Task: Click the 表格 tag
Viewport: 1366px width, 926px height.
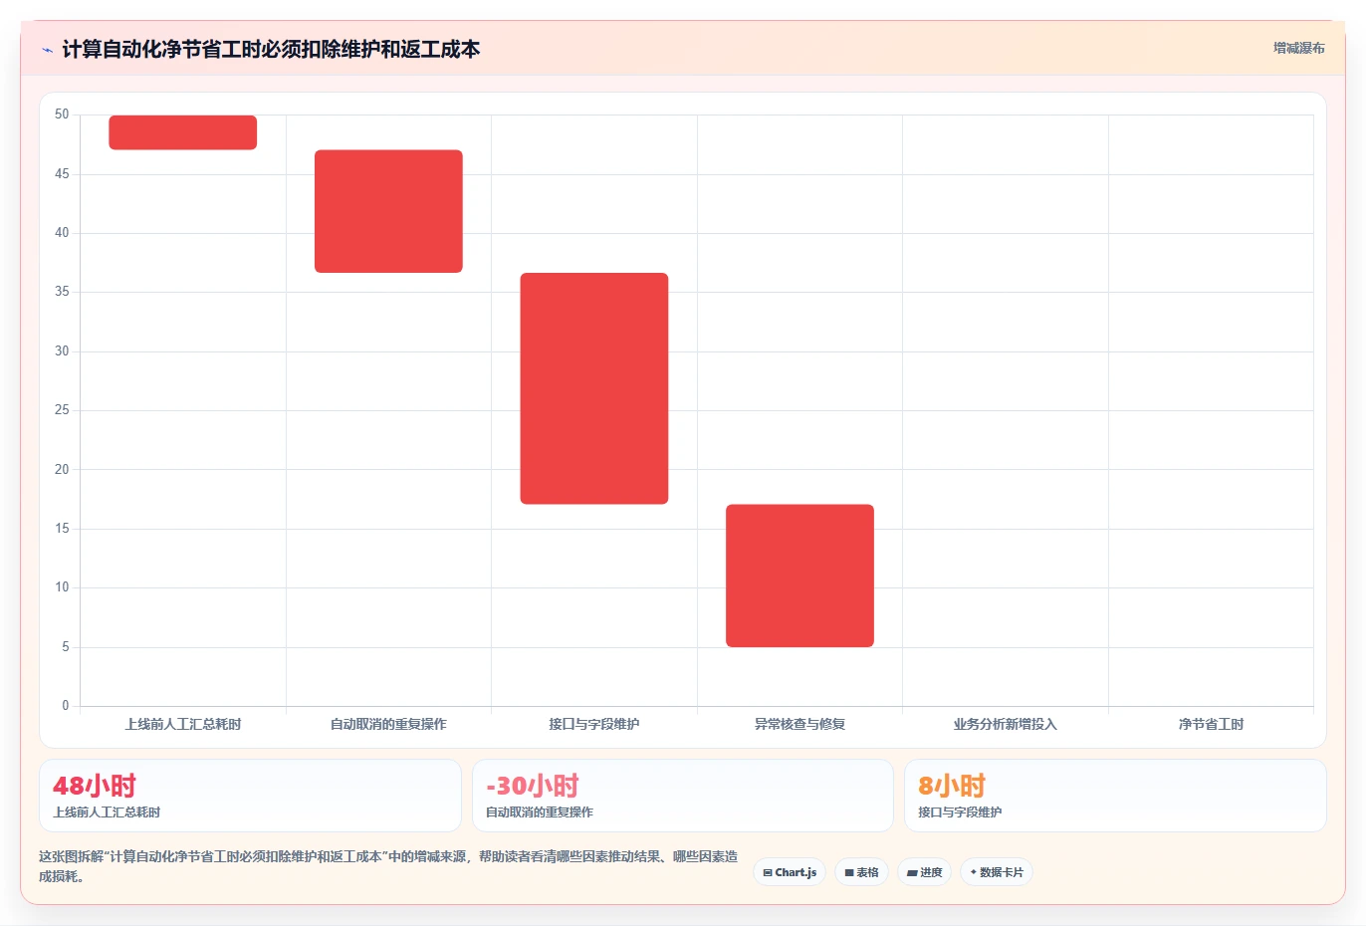Action: 861,872
